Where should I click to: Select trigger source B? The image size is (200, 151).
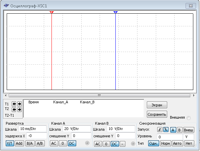(180, 130)
